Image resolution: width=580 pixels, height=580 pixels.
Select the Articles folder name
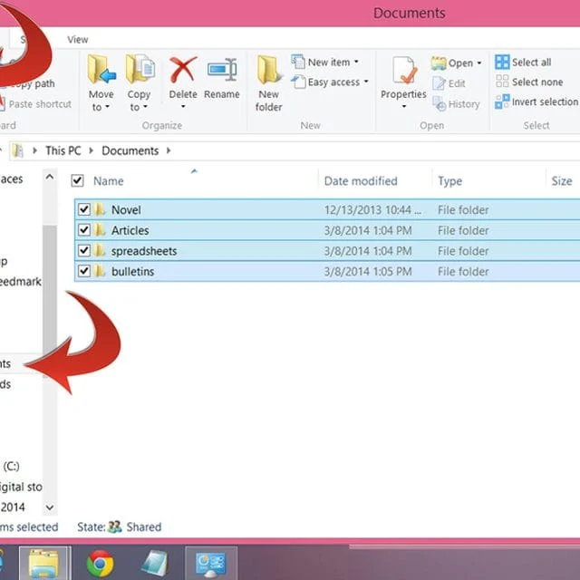pos(130,230)
